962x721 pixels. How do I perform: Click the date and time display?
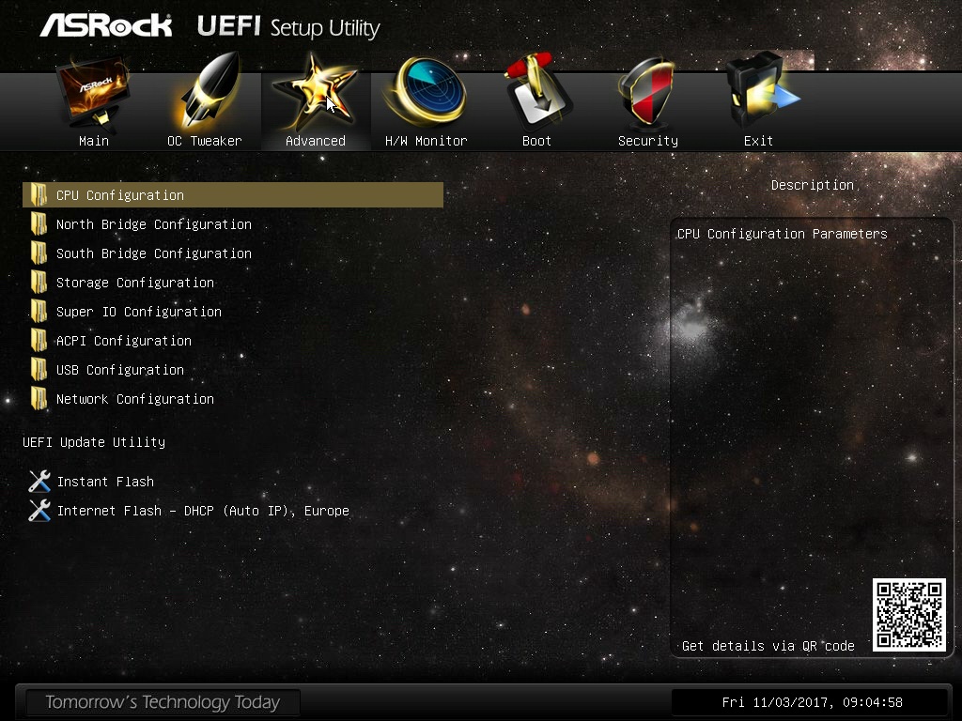(x=813, y=702)
